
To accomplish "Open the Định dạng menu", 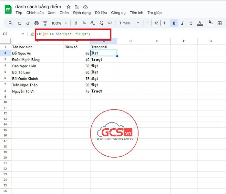I will tap(82, 13).
